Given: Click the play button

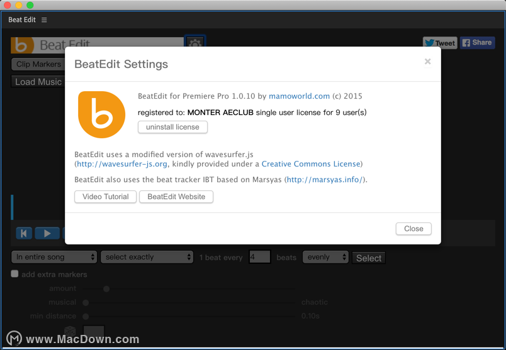Looking at the screenshot, I should click(x=47, y=233).
